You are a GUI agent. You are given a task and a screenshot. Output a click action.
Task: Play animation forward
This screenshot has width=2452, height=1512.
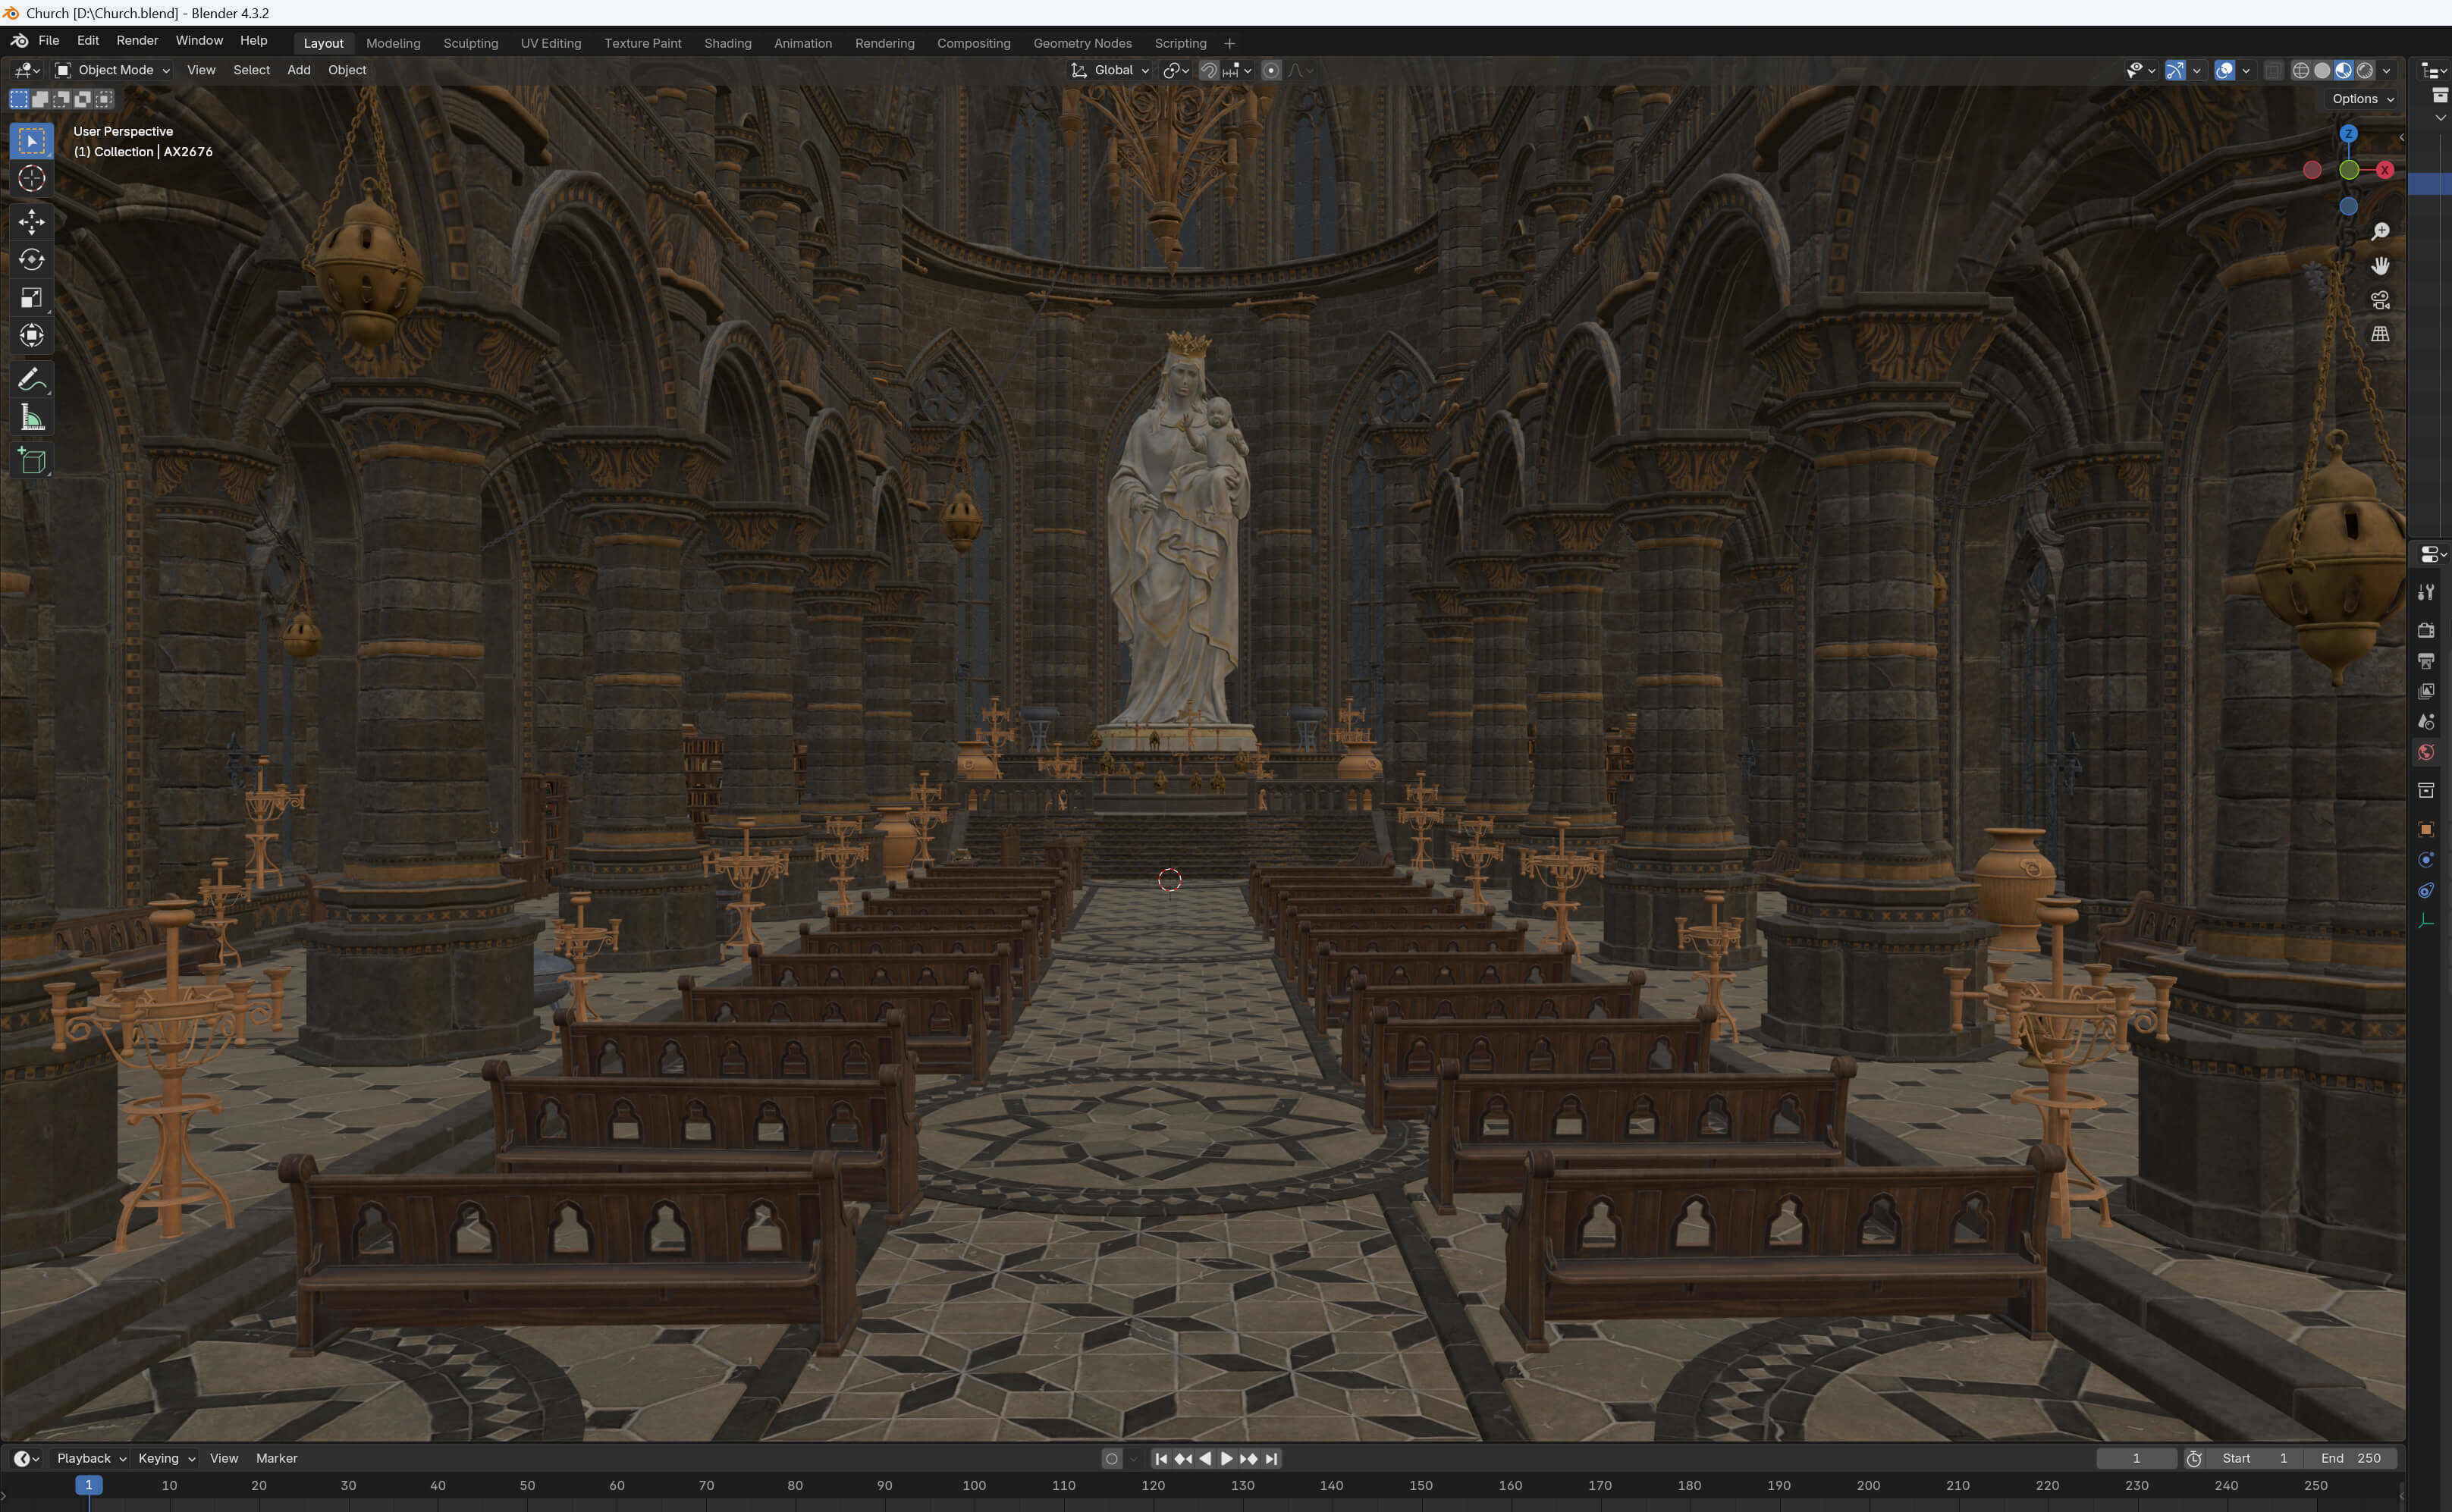(x=1227, y=1459)
